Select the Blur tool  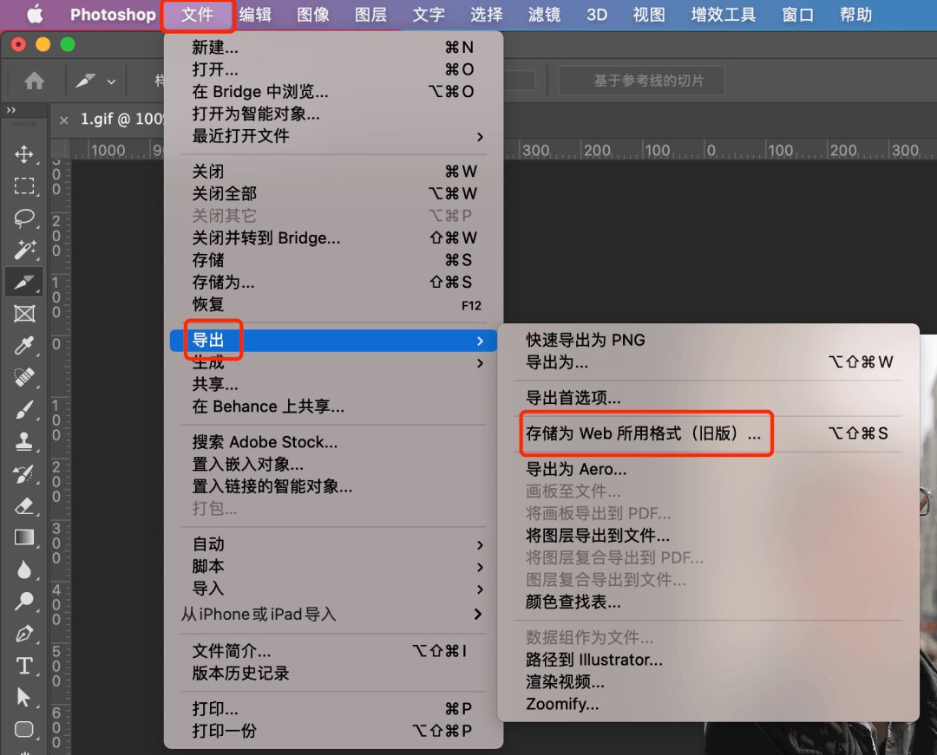(x=24, y=570)
